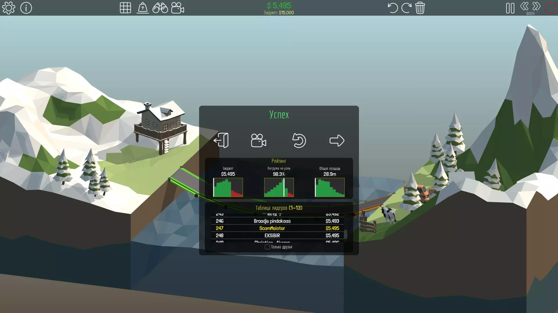
Task: Click the trash can delete icon
Action: pyautogui.click(x=420, y=8)
